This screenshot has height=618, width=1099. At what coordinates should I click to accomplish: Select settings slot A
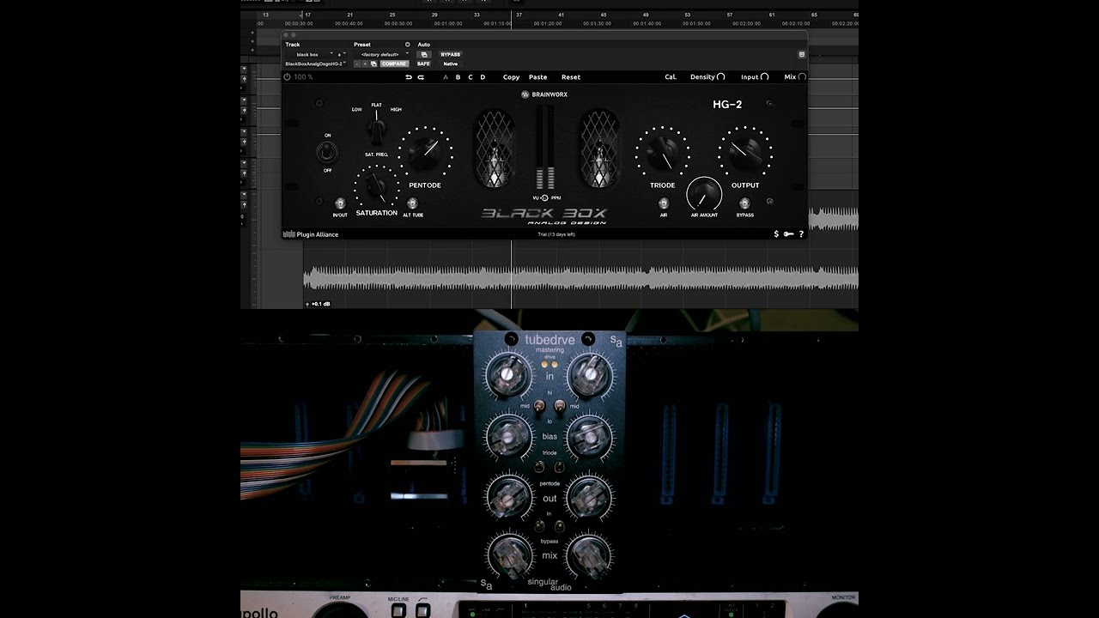pyautogui.click(x=446, y=77)
